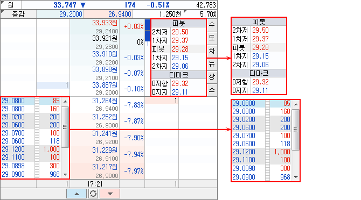
Task: Open the 스 side tab
Action: coord(212,89)
